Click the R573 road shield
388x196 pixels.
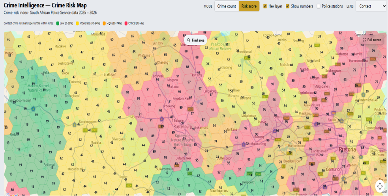[x=369, y=119]
